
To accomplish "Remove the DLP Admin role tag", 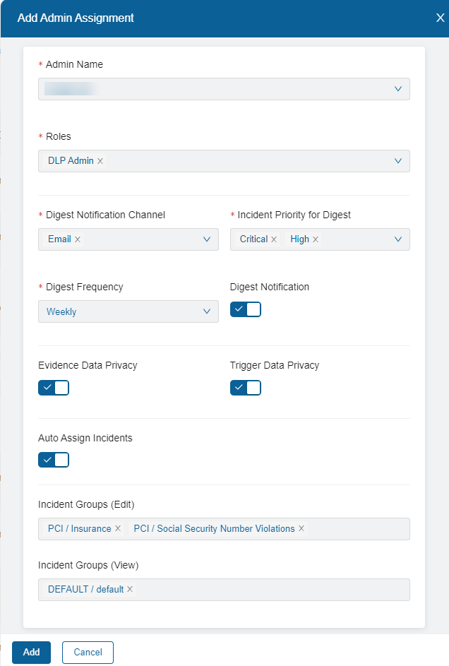I will 100,161.
